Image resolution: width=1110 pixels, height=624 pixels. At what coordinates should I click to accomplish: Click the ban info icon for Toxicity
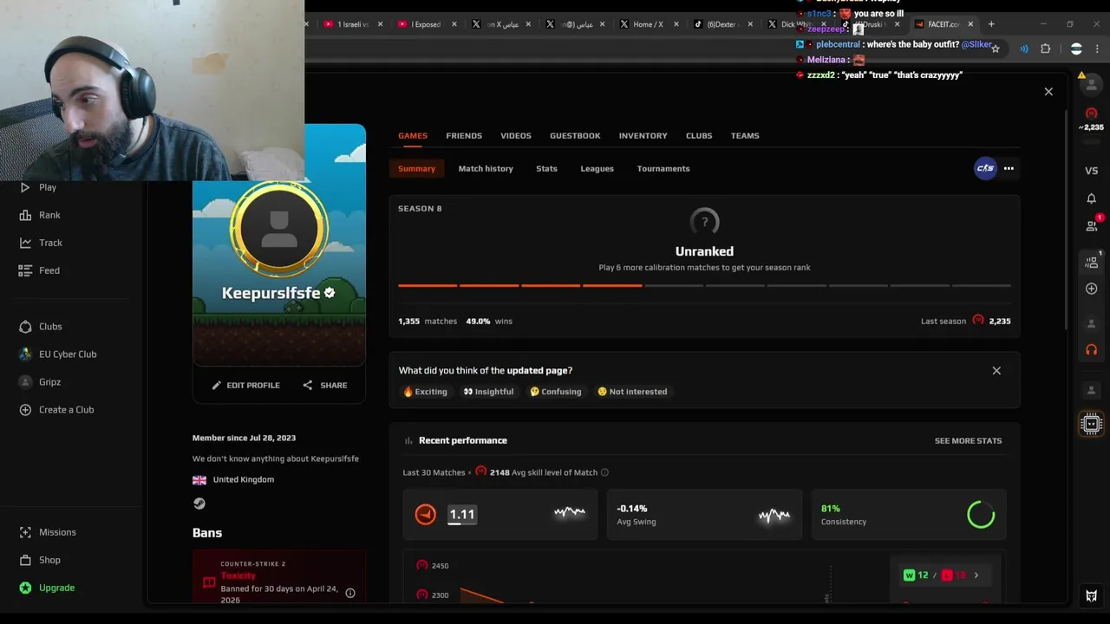click(350, 593)
